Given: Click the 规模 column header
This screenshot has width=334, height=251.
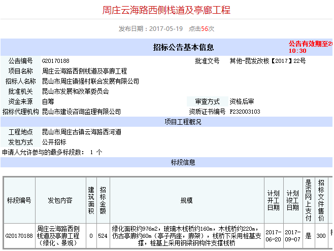Looking at the screenshot, I should click(x=187, y=200).
